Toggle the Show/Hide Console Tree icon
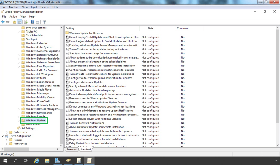 pos(19,22)
